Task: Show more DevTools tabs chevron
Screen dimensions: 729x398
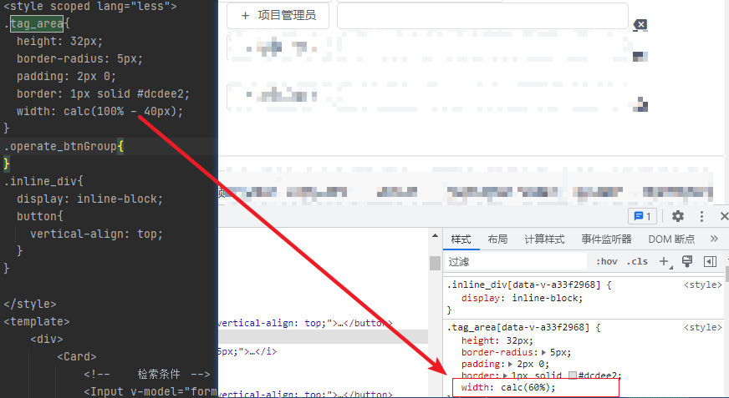Action: click(x=714, y=239)
